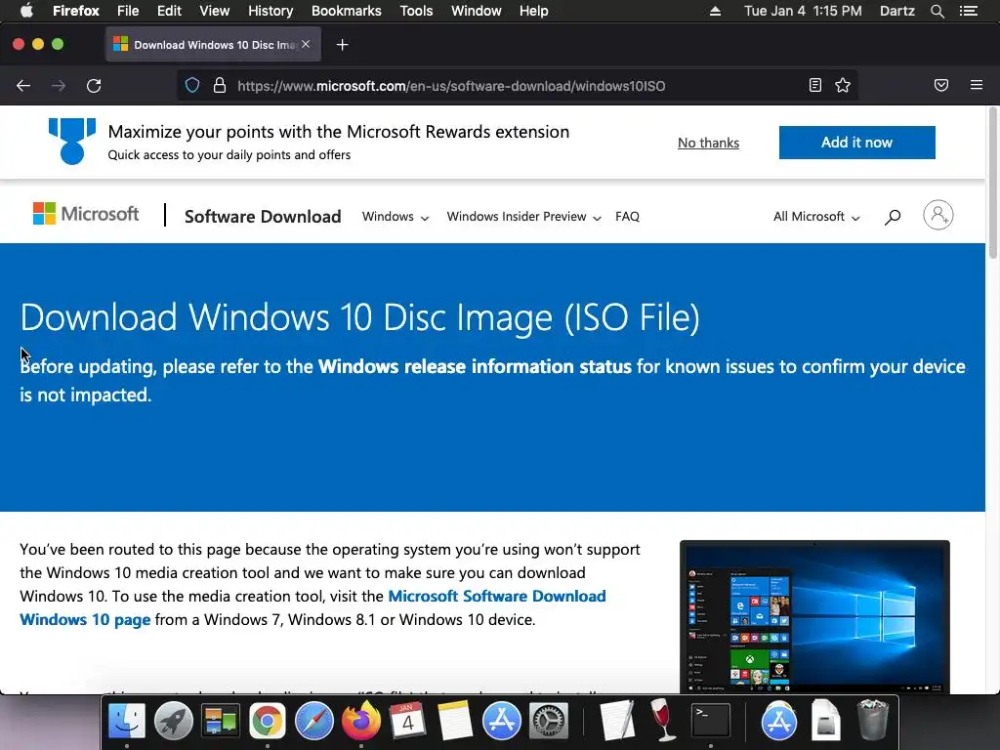The image size is (1000, 750).
Task: Open the View menu
Action: click(x=214, y=11)
